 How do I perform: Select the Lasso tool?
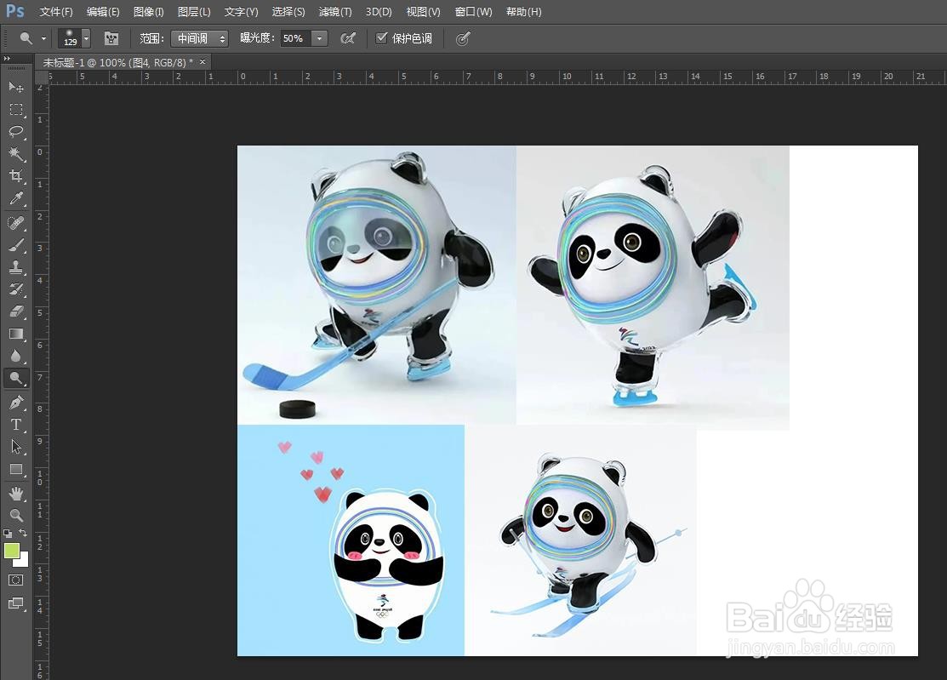[16, 132]
